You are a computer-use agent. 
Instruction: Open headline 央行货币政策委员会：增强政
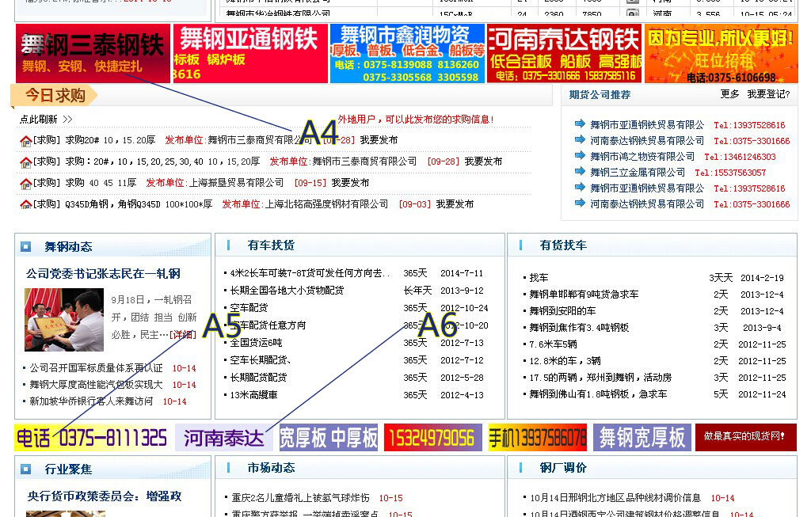(x=105, y=496)
